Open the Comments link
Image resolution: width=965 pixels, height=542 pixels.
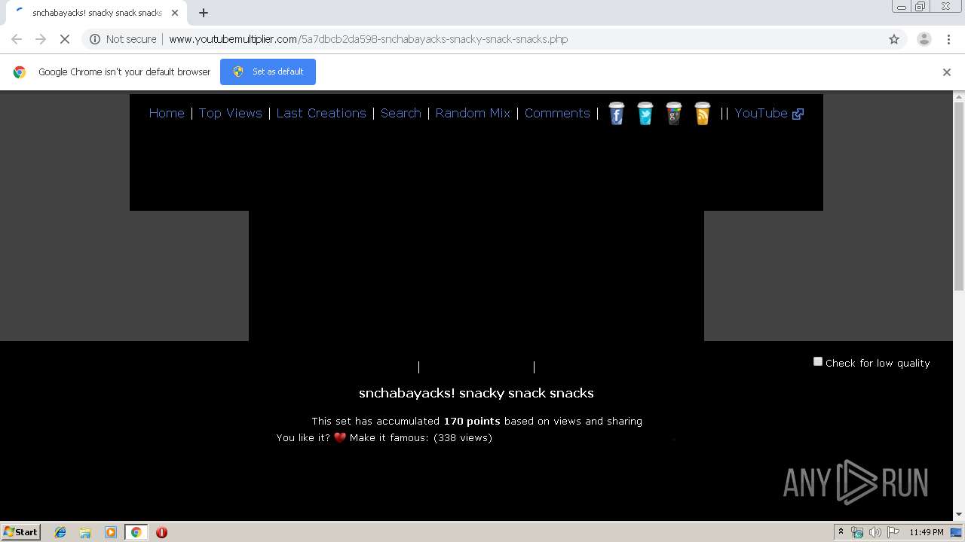tap(557, 113)
